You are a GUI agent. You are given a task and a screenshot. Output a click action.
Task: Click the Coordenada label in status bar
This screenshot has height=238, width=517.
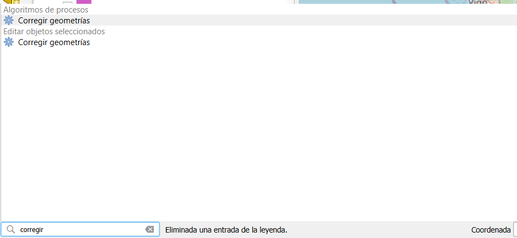490,230
